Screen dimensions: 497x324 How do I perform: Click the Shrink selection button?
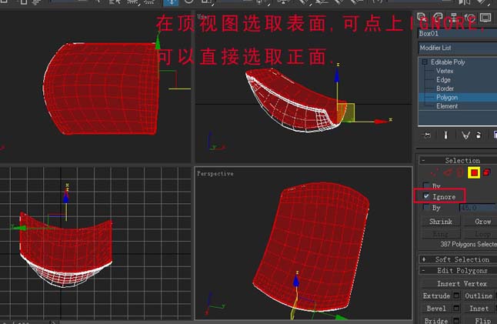(x=440, y=222)
